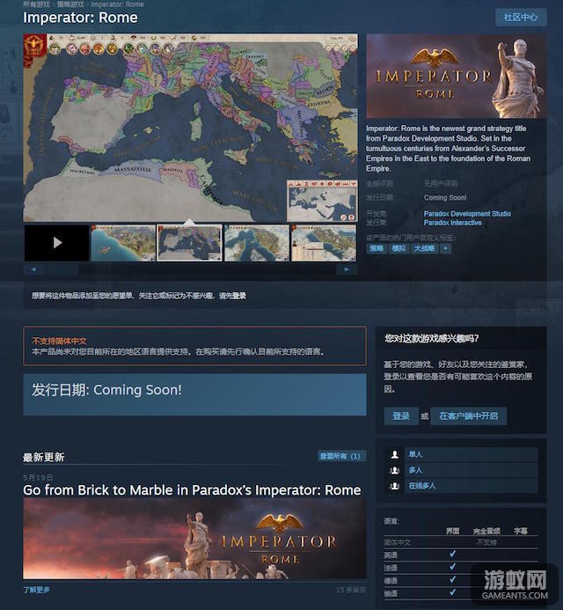Click the main Mediterranean map screenshot
The width and height of the screenshot is (563, 610).
pos(191,128)
